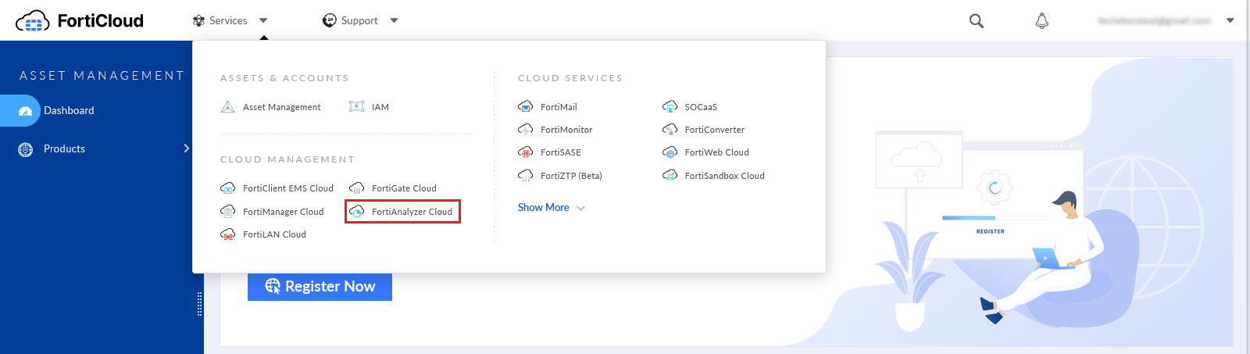Click the Dashboard cloud icon
Image resolution: width=1250 pixels, height=354 pixels.
pyautogui.click(x=25, y=111)
